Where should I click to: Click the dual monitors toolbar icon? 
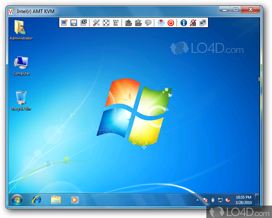[x=203, y=23]
